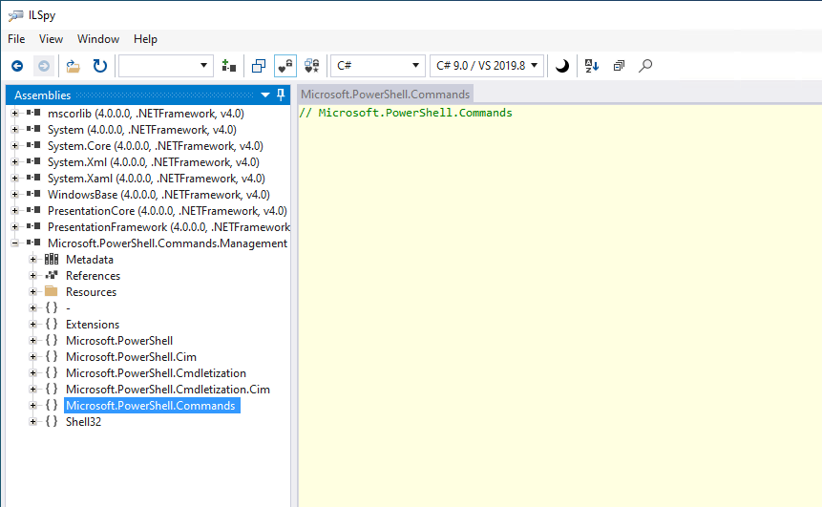The image size is (822, 507).
Task: Click the "// Microsoft.PowerShell.Commands" comment line
Action: [x=405, y=113]
